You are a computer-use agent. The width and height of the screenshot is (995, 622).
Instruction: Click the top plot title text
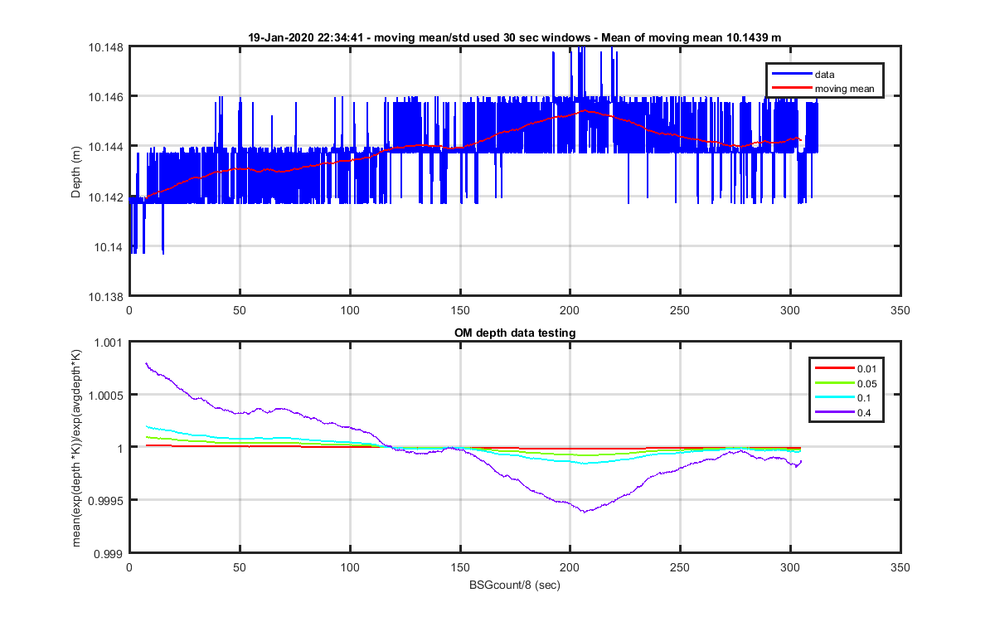pyautogui.click(x=515, y=37)
